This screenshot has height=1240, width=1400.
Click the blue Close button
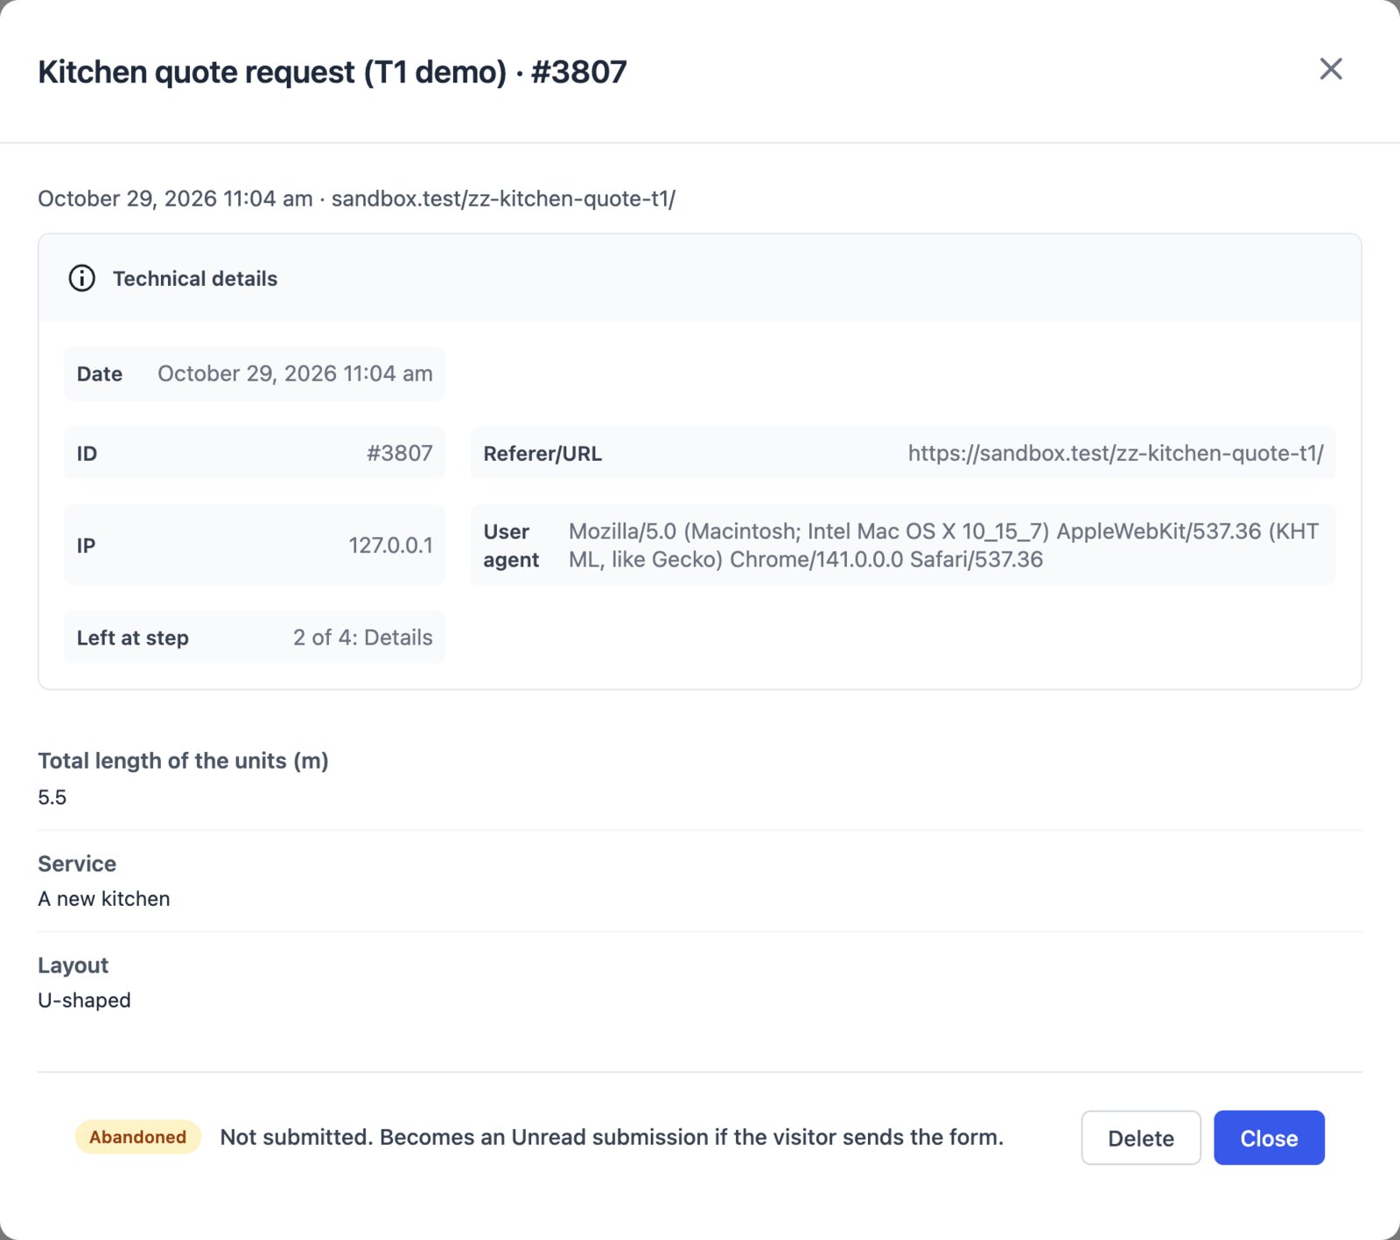pos(1269,1138)
